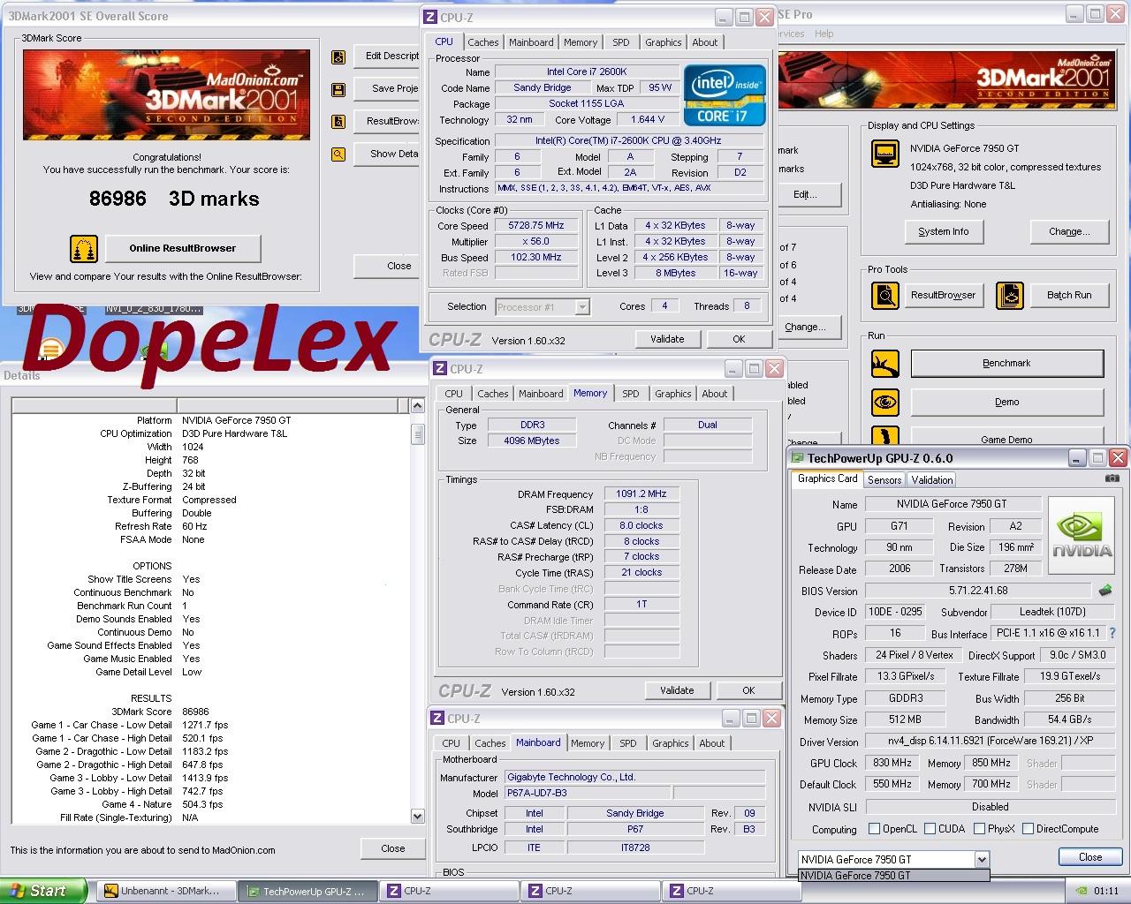Switch to Unbenannt - 3DMark taskbar item
This screenshot has width=1131, height=904.
pyautogui.click(x=166, y=892)
